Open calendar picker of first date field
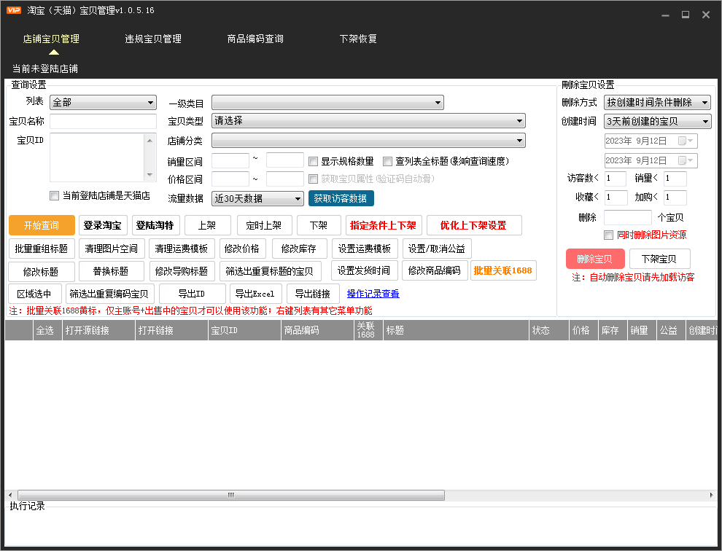The height and width of the screenshot is (551, 722). click(x=686, y=141)
